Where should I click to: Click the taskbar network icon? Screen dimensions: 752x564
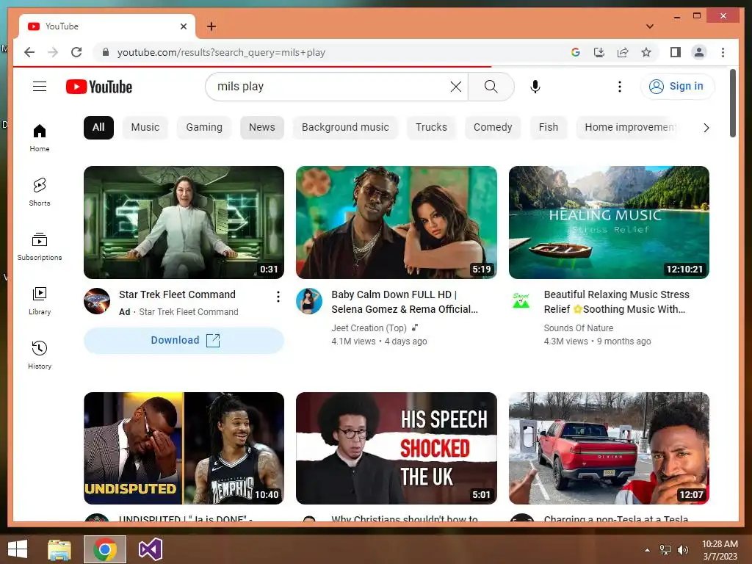pos(665,549)
